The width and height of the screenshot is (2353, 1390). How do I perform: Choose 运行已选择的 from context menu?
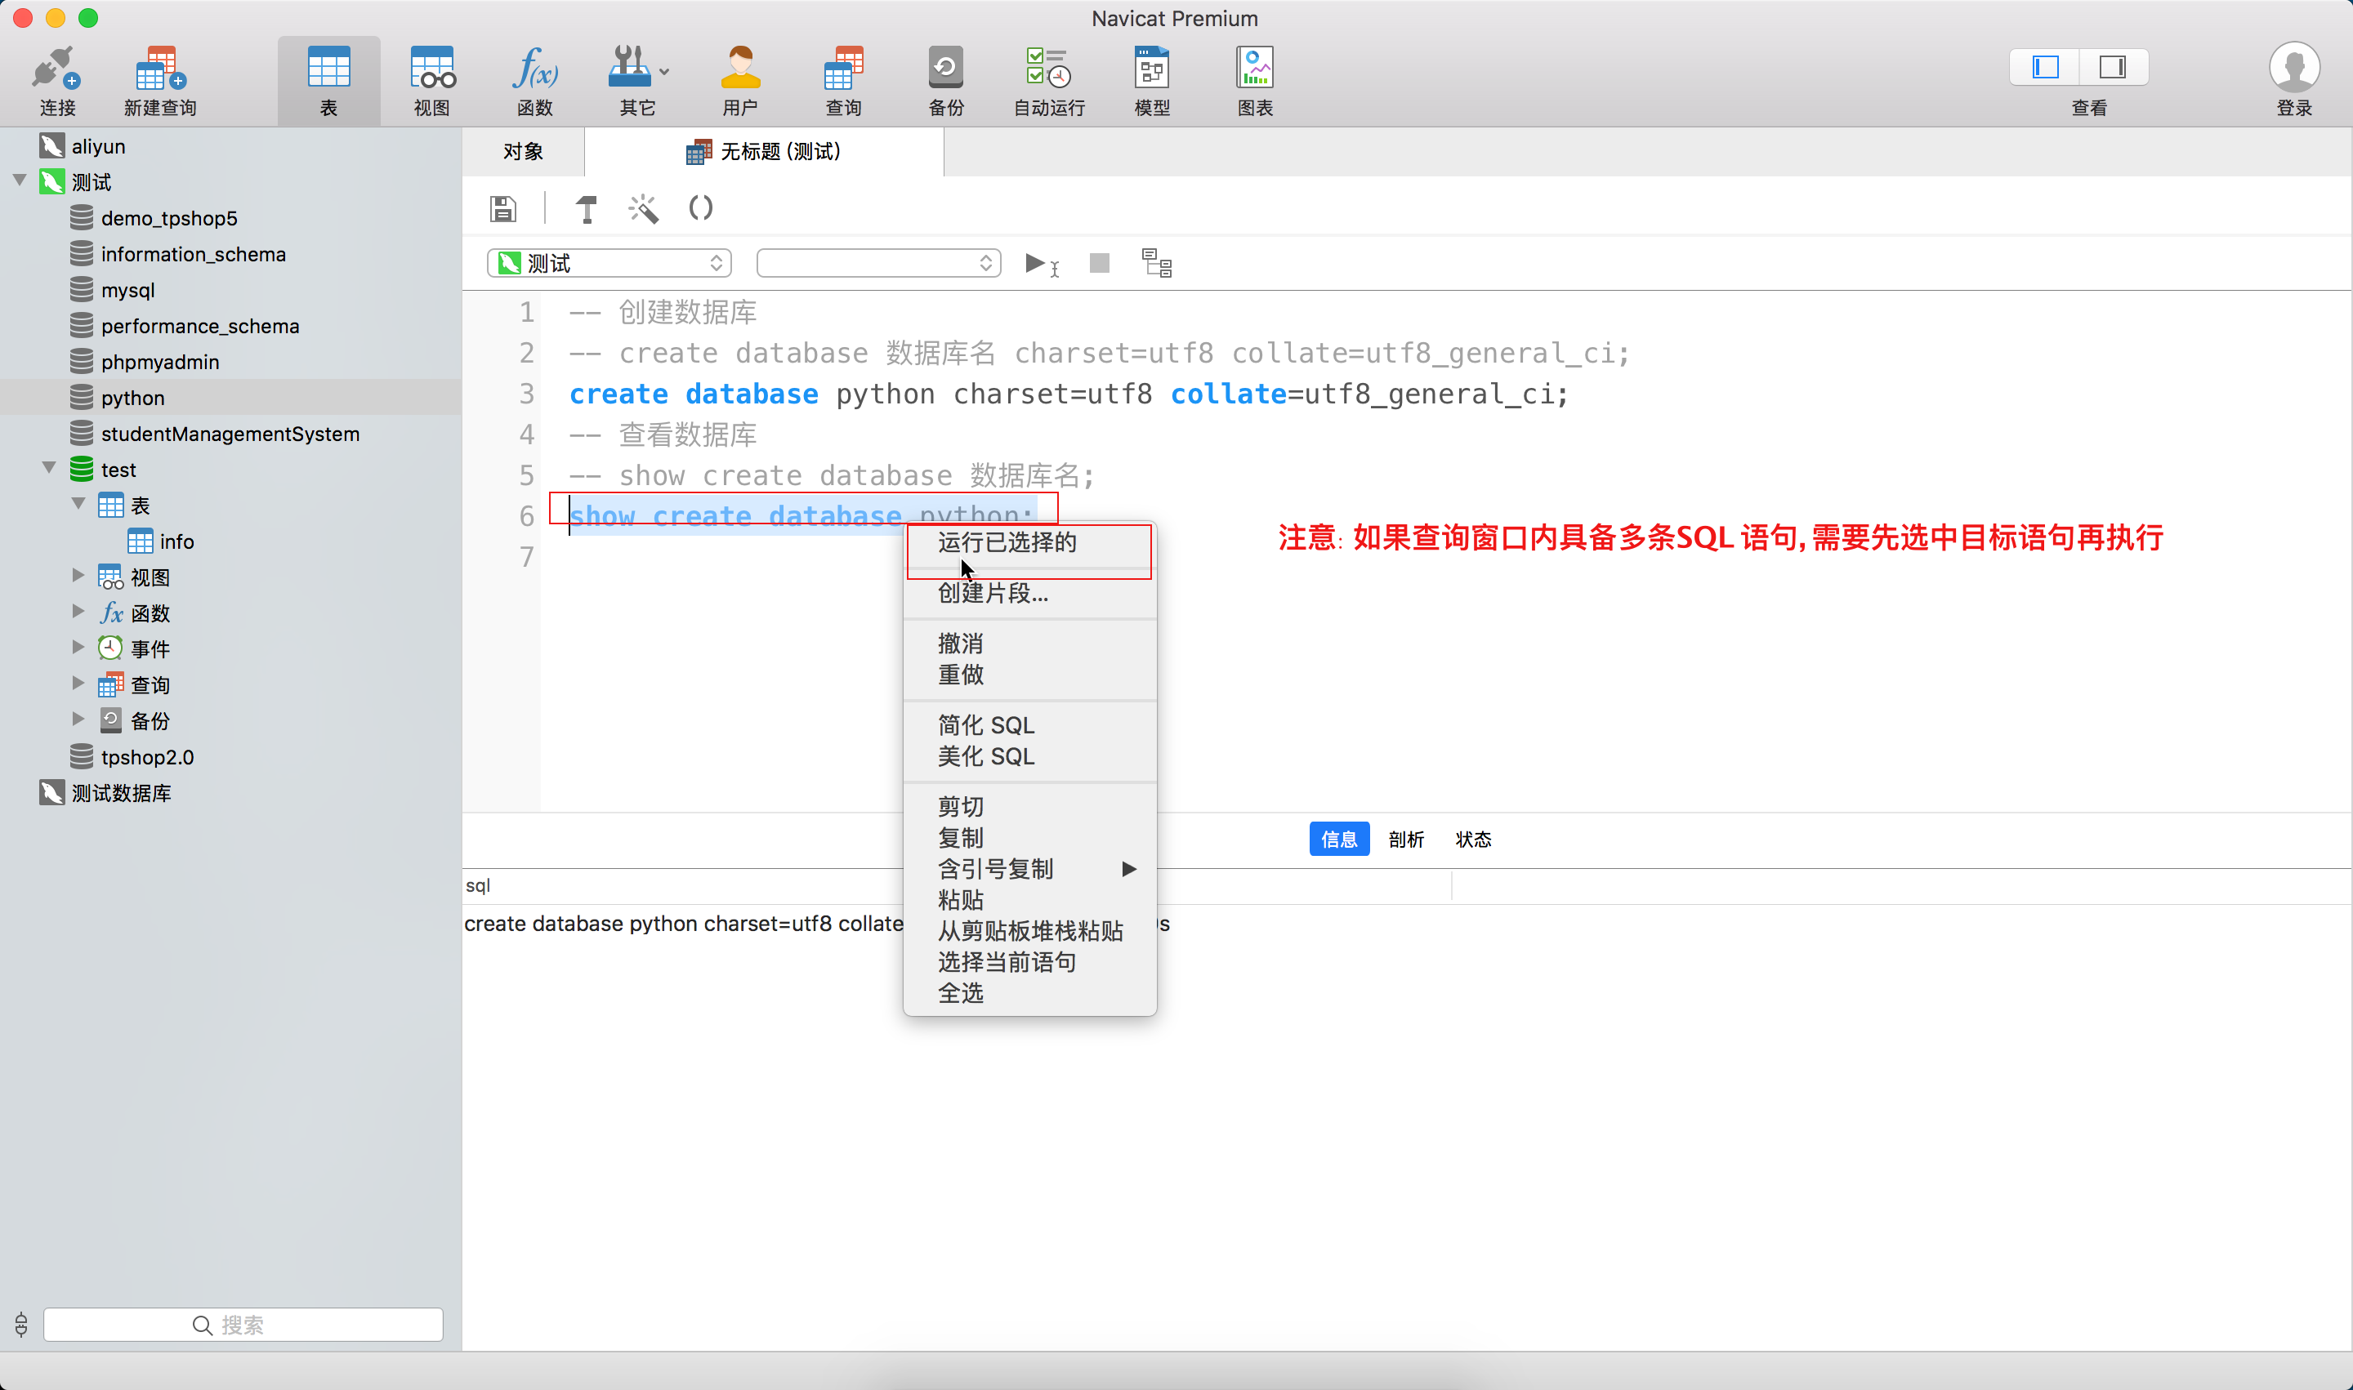point(1007,542)
